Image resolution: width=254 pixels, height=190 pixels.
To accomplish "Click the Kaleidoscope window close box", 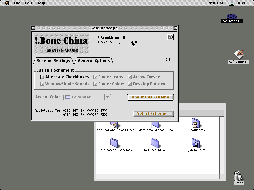I will click(x=33, y=28).
